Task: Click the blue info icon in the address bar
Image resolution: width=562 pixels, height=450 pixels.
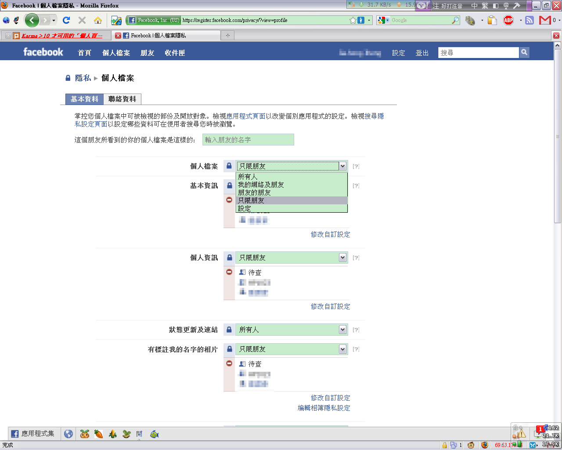Action: pos(361,20)
